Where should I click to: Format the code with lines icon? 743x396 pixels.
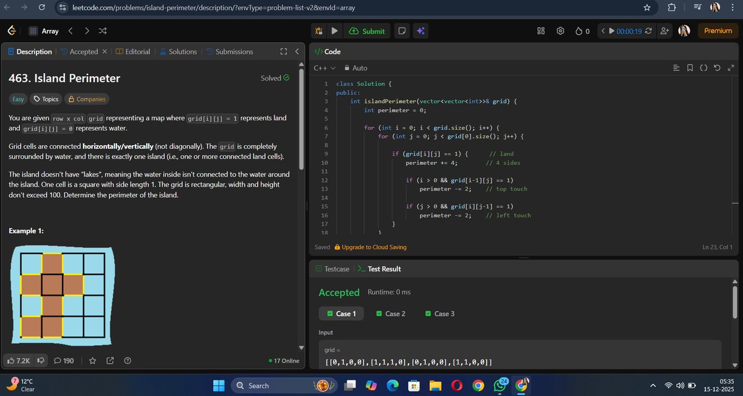click(676, 68)
